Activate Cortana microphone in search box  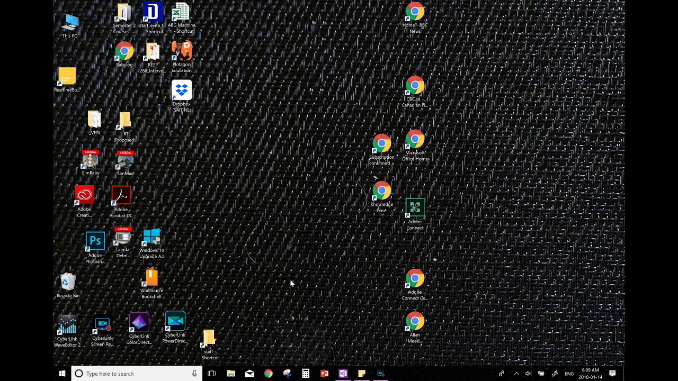(x=194, y=374)
